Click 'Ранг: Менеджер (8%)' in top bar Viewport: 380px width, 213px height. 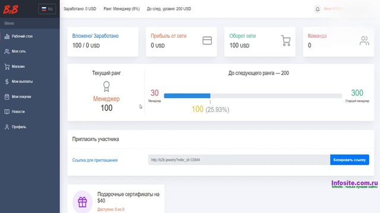point(121,9)
